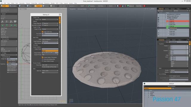Click the default window's round icon
The width and height of the screenshot is (191, 107).
click(x=144, y=84)
